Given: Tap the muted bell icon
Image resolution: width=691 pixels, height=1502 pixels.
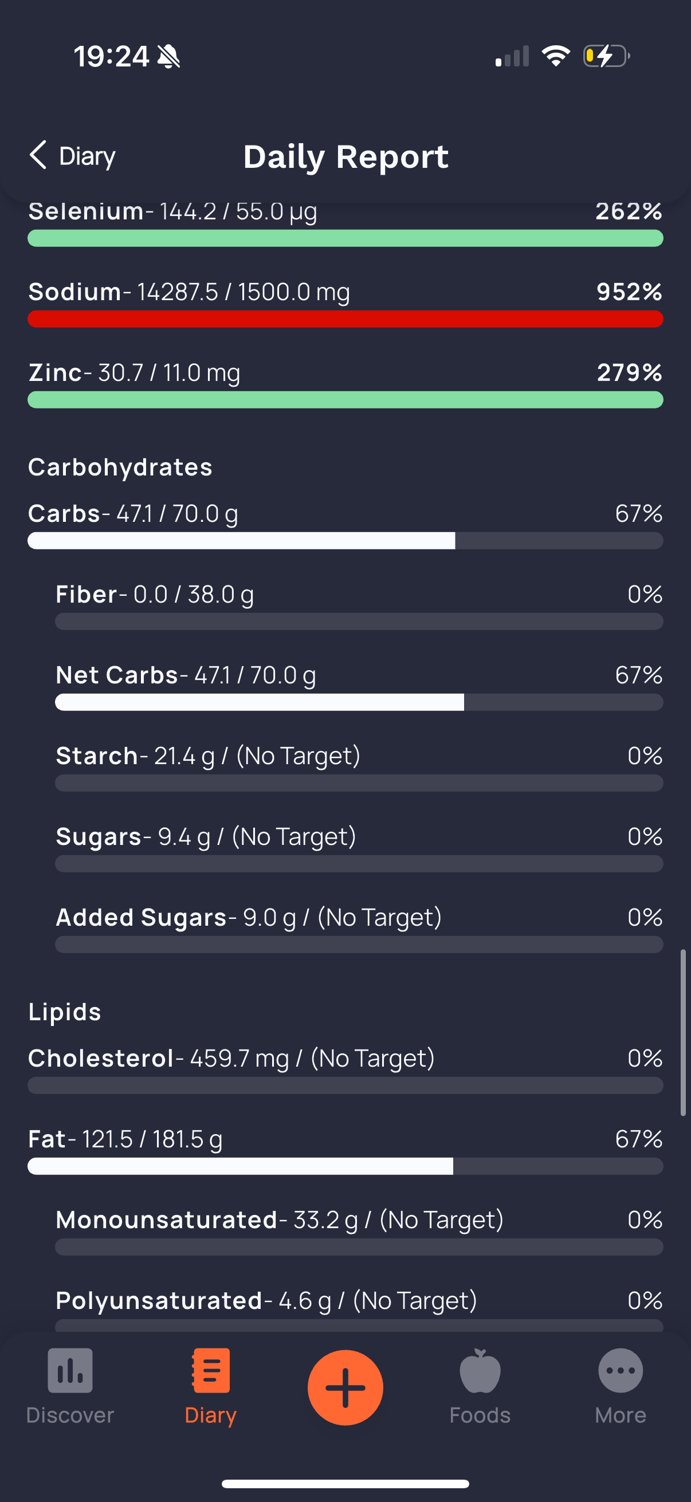Looking at the screenshot, I should point(168,57).
